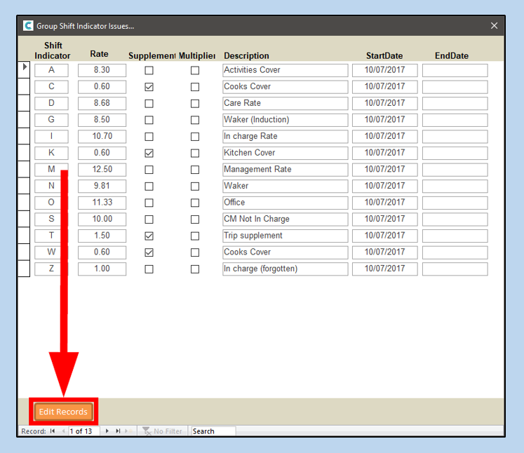Click the 'Waker (Induction)' description field

point(285,120)
